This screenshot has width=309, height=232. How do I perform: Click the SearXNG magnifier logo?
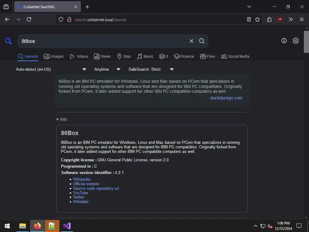point(8,41)
